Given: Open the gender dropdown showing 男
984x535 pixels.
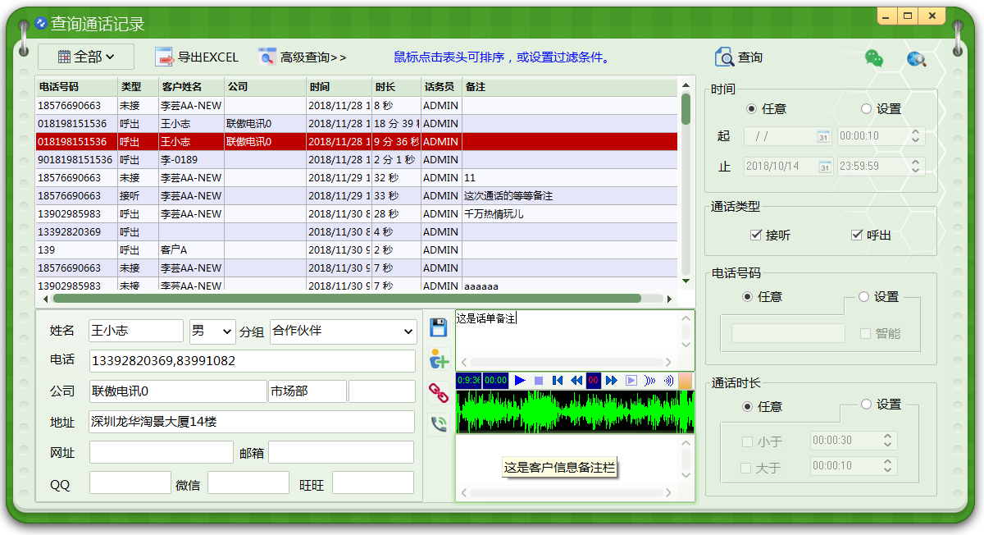Looking at the screenshot, I should click(x=212, y=332).
